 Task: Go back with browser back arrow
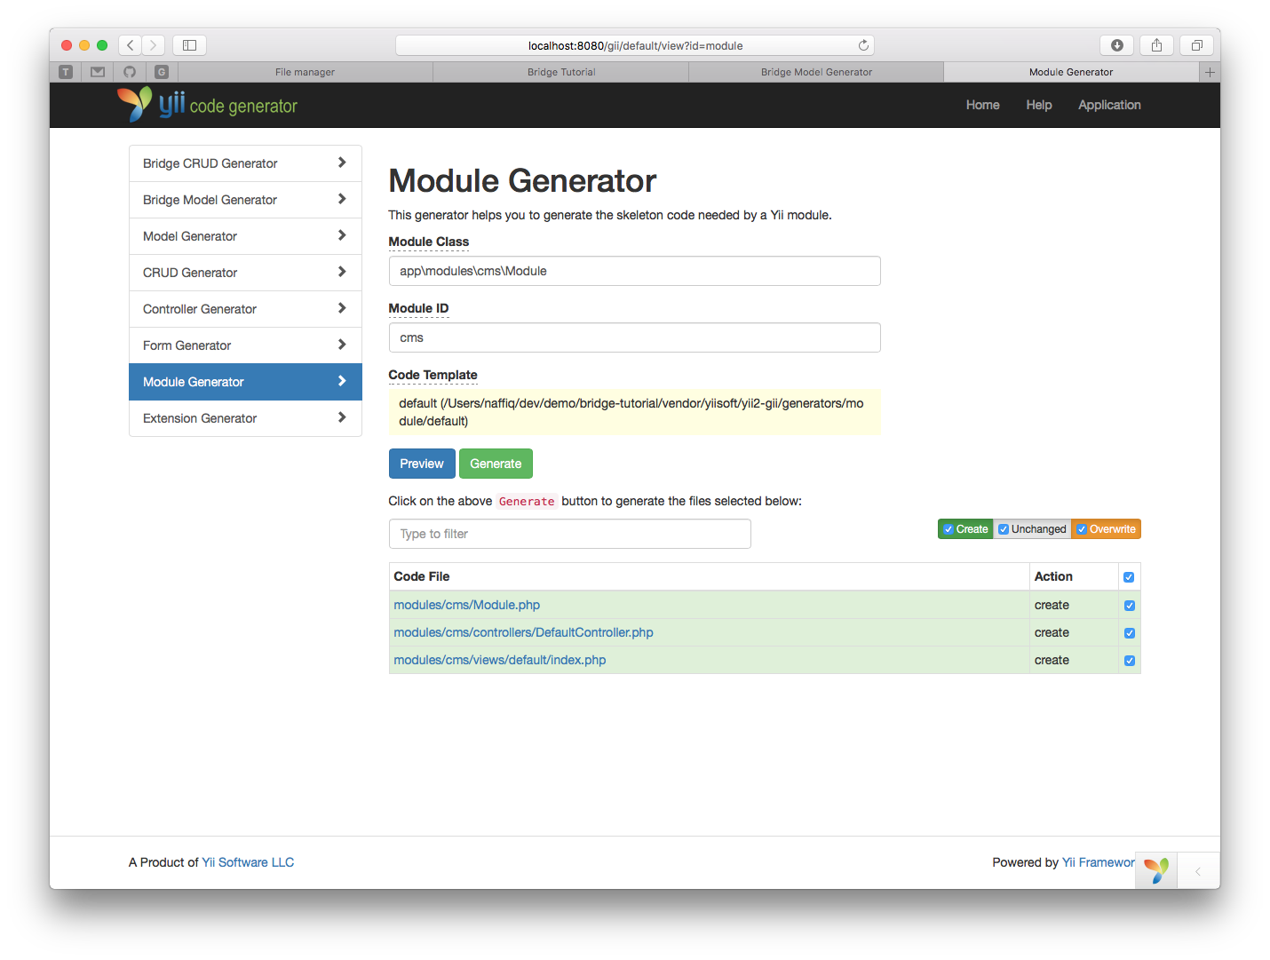[x=131, y=45]
